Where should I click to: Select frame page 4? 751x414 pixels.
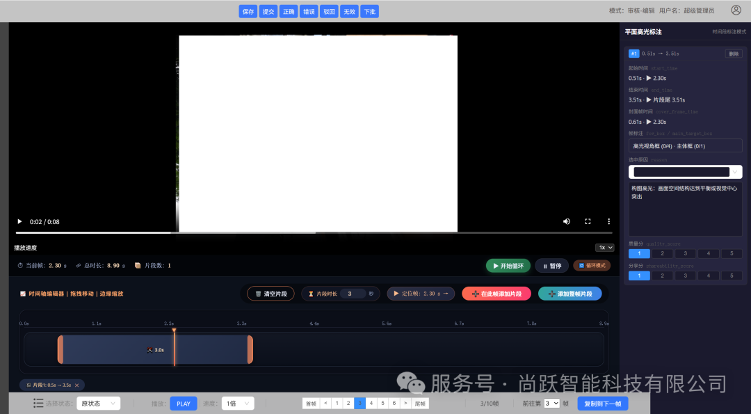[371, 404]
